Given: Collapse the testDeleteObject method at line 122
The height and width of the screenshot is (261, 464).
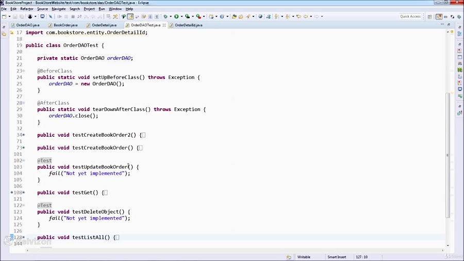Looking at the screenshot, I should pos(24,205).
